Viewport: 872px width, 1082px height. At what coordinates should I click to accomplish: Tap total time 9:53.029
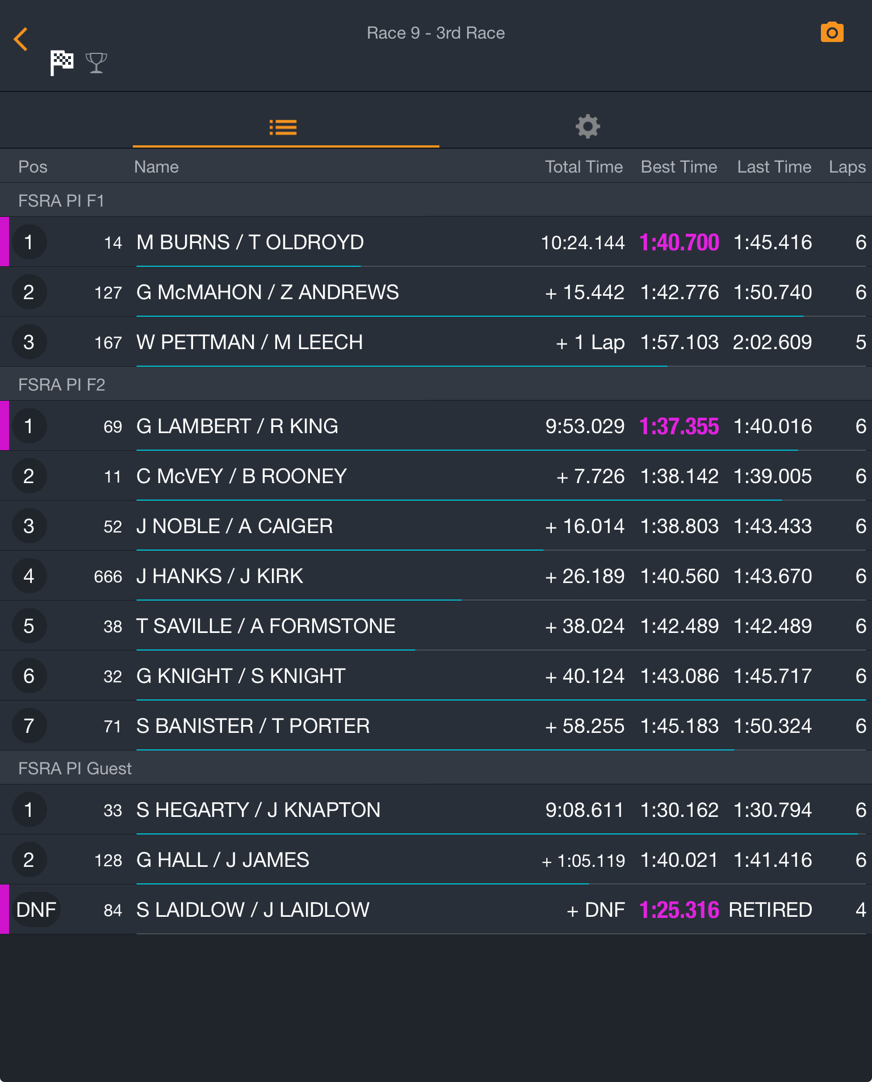click(x=585, y=426)
